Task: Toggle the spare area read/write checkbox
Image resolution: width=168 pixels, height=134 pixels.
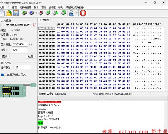Action: pyautogui.click(x=2, y=75)
